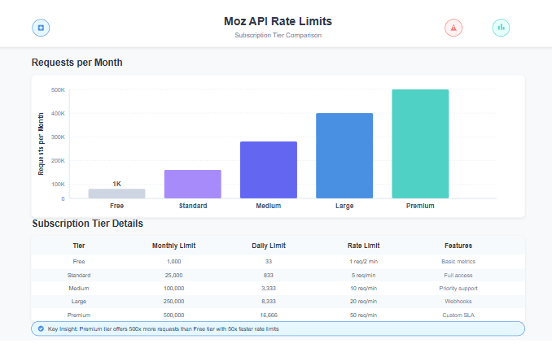Image resolution: width=552 pixels, height=348 pixels.
Task: Click the rotated Requests per Month axis title
Action: [x=42, y=144]
